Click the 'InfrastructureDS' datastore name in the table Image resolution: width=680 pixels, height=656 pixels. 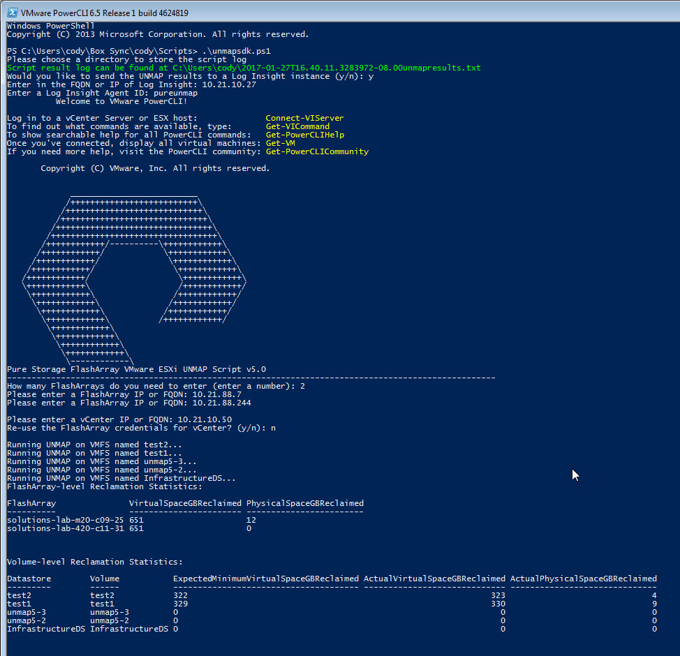[x=46, y=629]
